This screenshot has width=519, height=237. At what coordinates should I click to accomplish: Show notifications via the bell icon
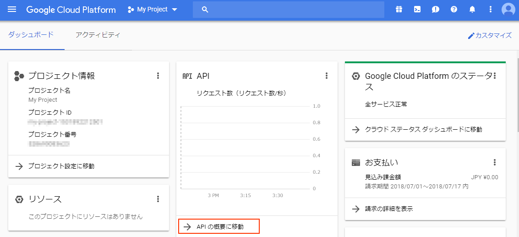pos(472,10)
